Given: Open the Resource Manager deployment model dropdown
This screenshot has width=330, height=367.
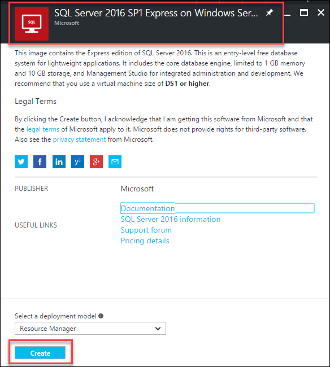Looking at the screenshot, I should pyautogui.click(x=90, y=329).
